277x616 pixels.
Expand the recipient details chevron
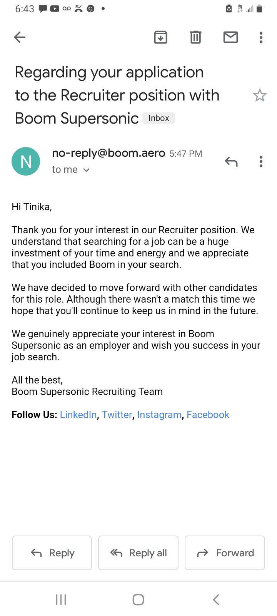coord(87,170)
